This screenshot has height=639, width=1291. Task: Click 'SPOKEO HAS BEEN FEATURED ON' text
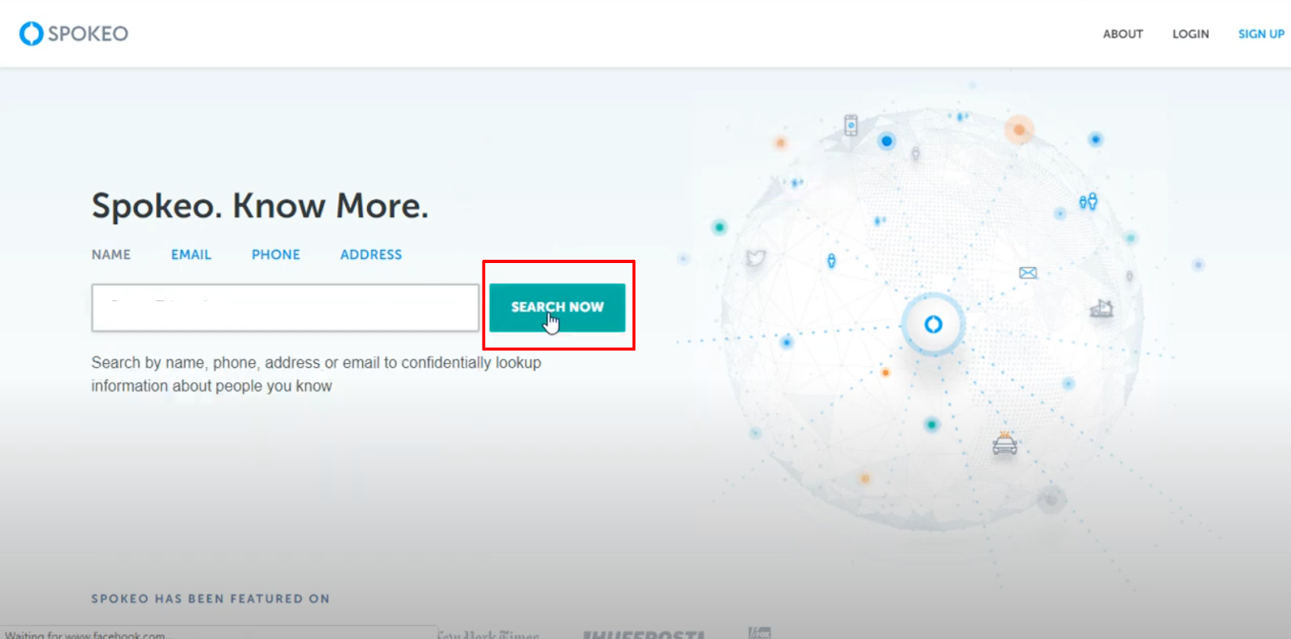click(211, 599)
